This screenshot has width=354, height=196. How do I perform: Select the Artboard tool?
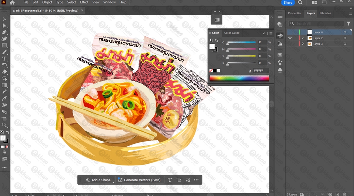coord(4,118)
